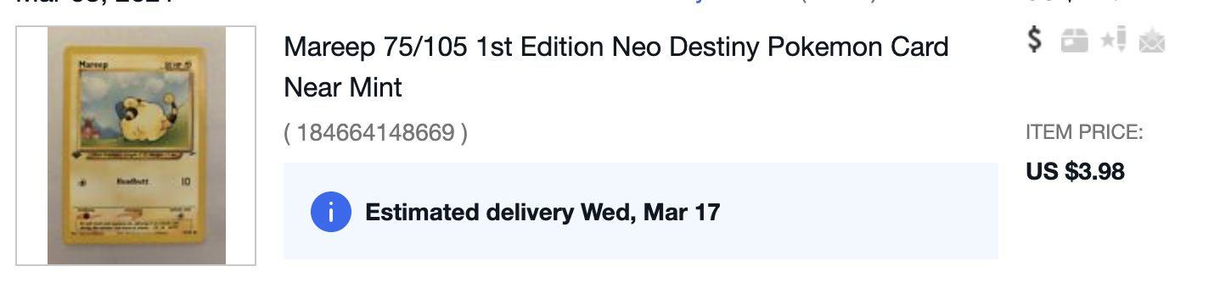Screen dimensions: 1231x305
Task: Click the gray shipped package status icon
Action: click(x=1075, y=41)
